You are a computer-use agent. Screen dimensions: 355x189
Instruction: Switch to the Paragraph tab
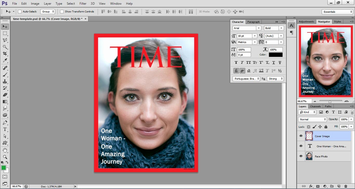tap(253, 22)
